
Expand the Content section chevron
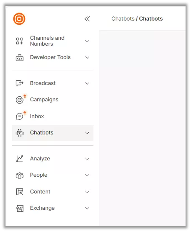(x=87, y=192)
